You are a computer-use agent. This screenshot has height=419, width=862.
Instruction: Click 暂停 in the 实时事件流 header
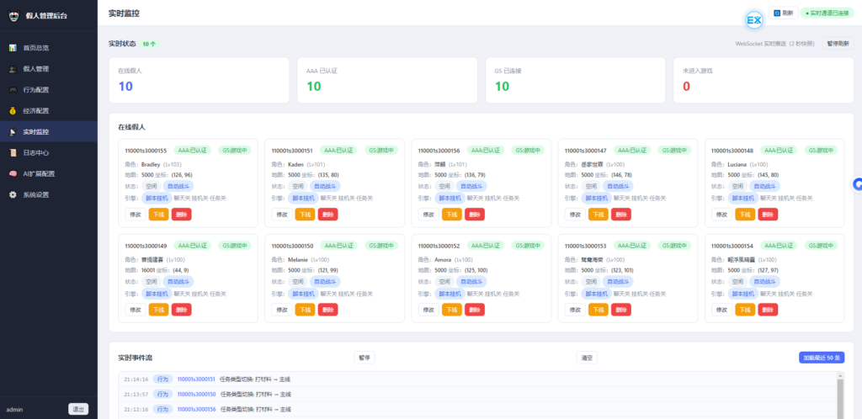pyautogui.click(x=364, y=358)
